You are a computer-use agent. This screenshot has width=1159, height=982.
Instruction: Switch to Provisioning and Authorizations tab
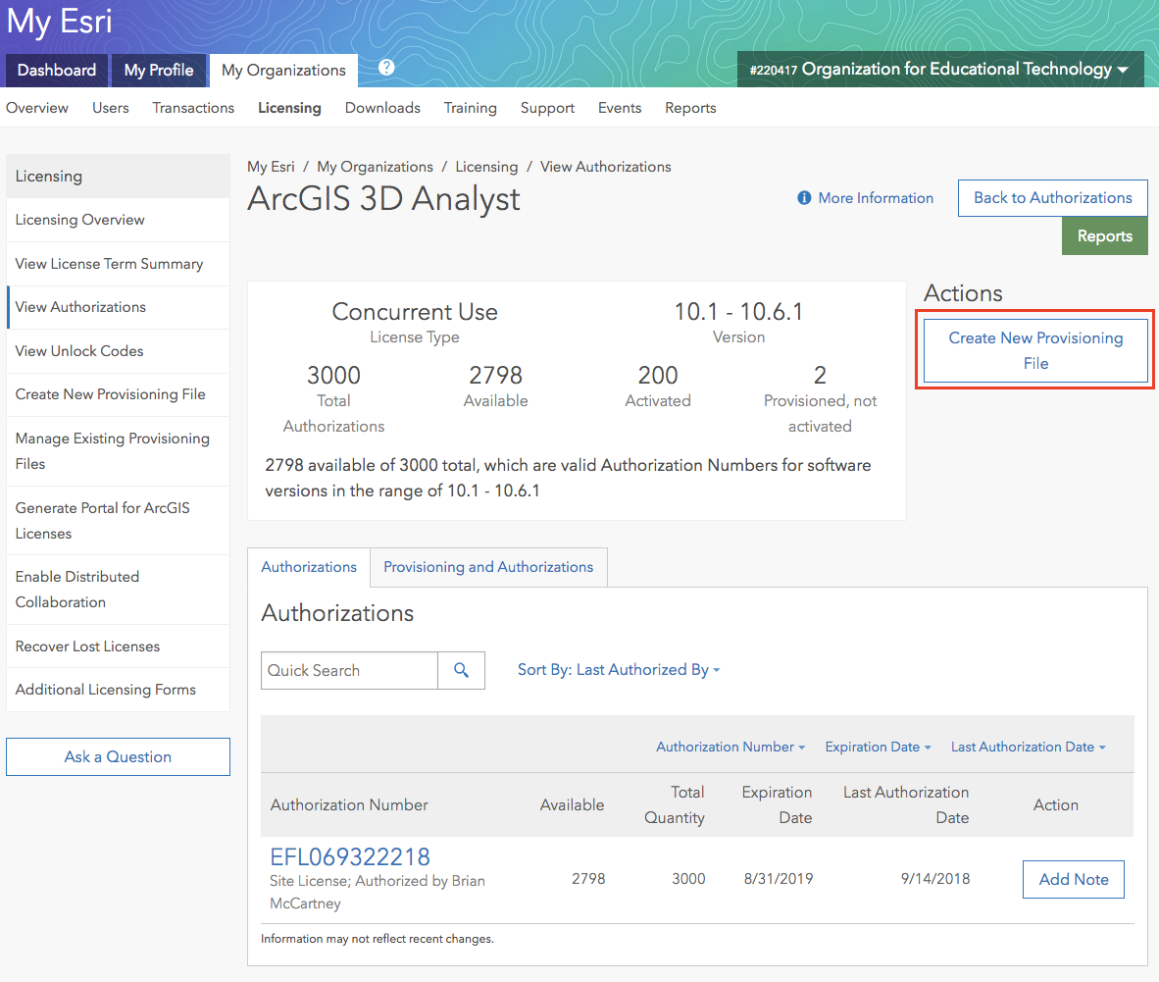[488, 567]
